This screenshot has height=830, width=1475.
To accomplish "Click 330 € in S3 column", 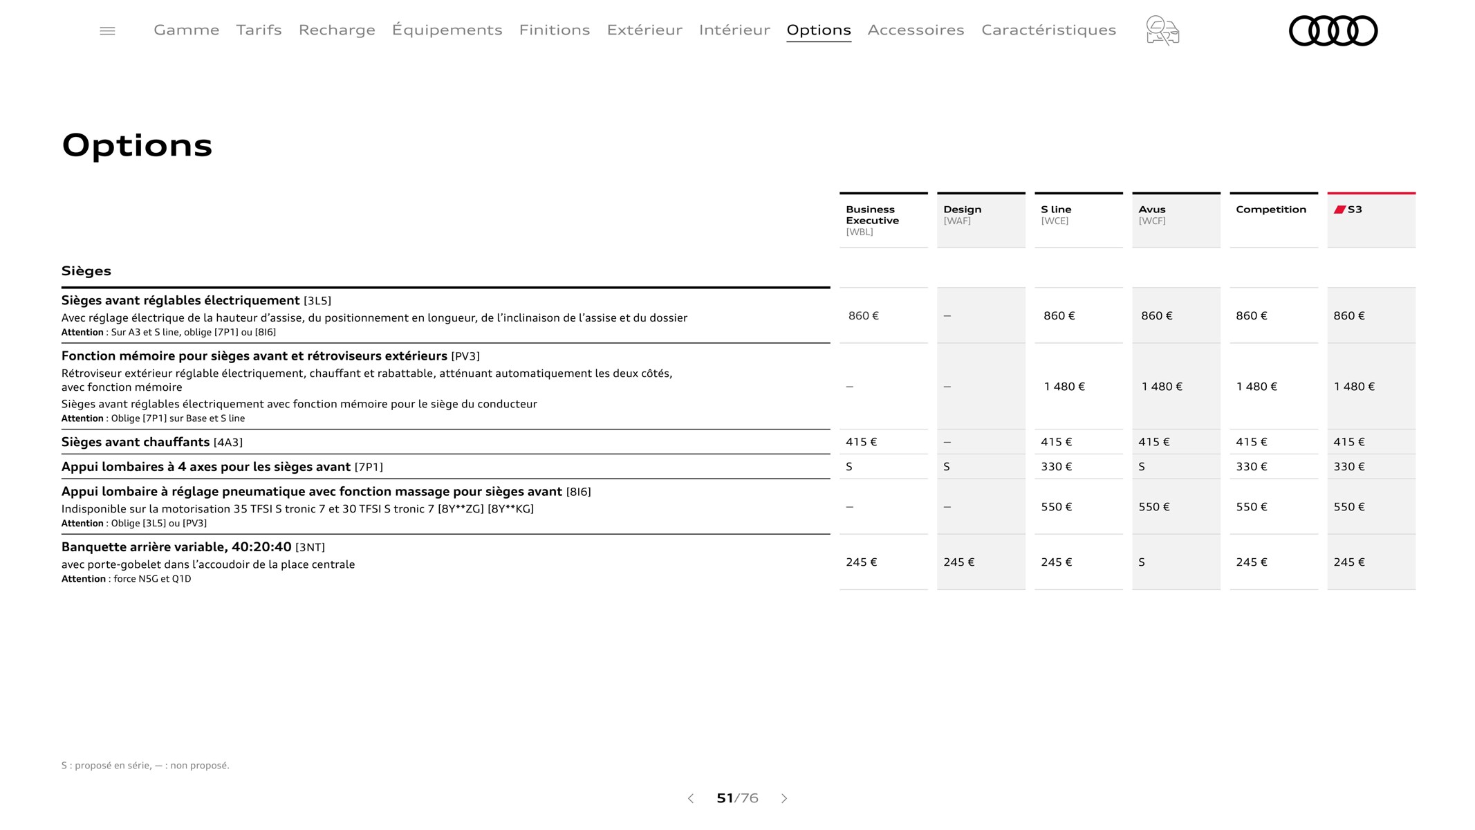I will pos(1349,467).
